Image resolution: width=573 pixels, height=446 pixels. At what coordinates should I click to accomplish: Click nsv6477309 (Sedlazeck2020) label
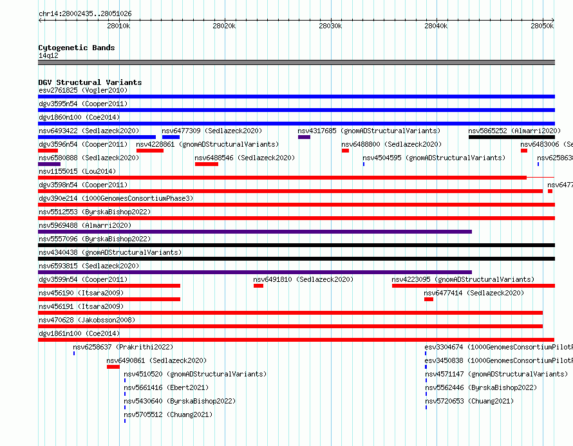212,131
